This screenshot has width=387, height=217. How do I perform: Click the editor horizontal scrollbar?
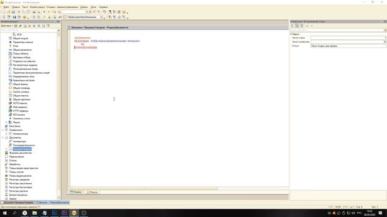tap(143, 189)
